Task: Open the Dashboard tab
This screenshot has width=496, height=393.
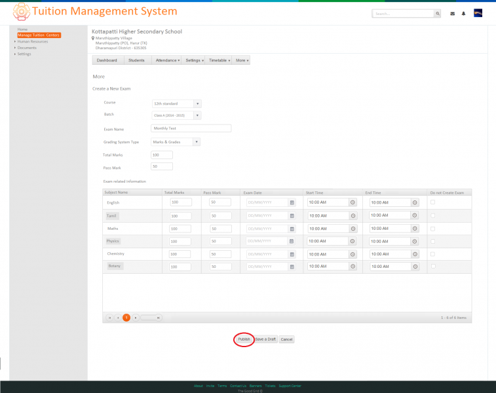Action: 107,60
